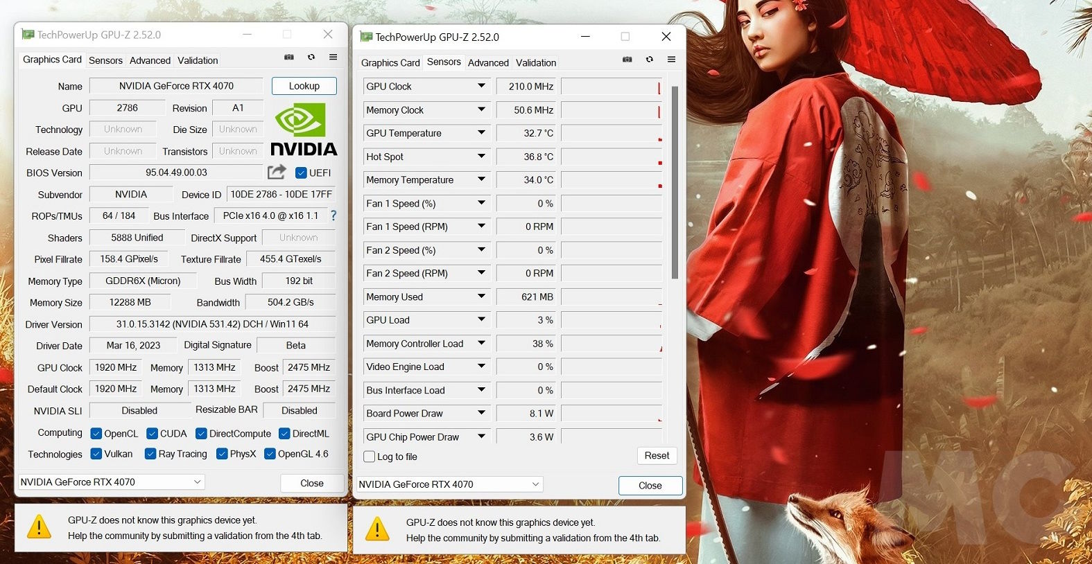Toggle the DirectCompute checkbox
Image resolution: width=1092 pixels, height=564 pixels.
[x=201, y=434]
